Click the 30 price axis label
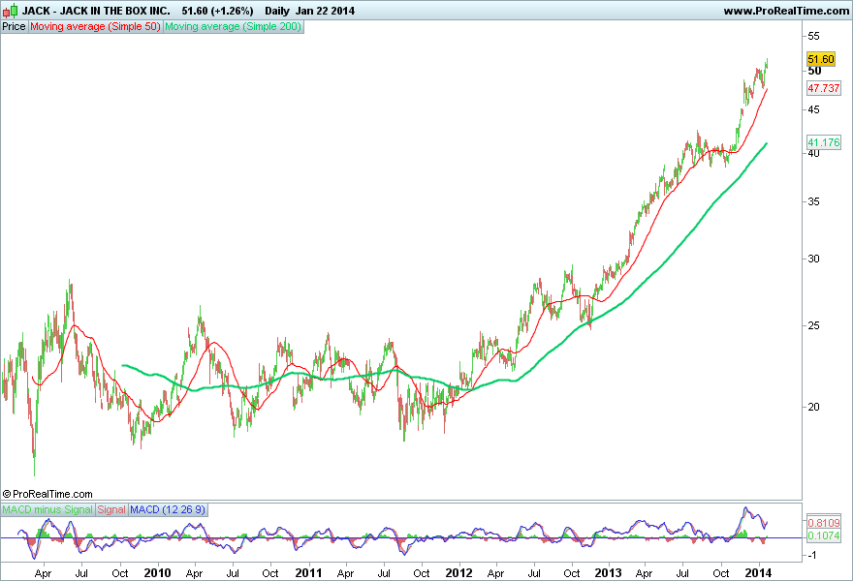The width and height of the screenshot is (853, 581). [813, 259]
